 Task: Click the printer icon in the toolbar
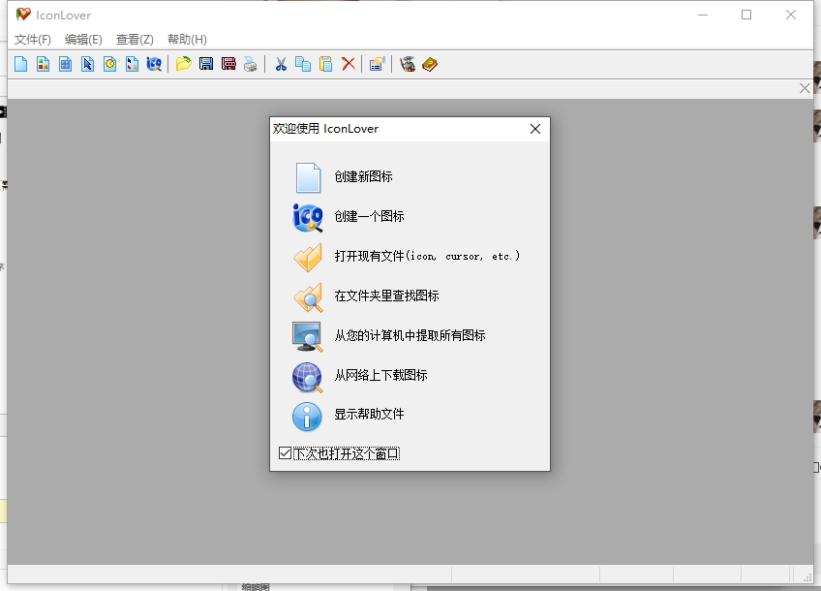250,63
